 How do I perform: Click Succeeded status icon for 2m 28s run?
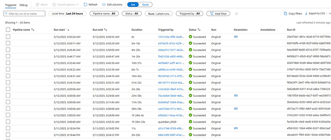click(x=190, y=89)
